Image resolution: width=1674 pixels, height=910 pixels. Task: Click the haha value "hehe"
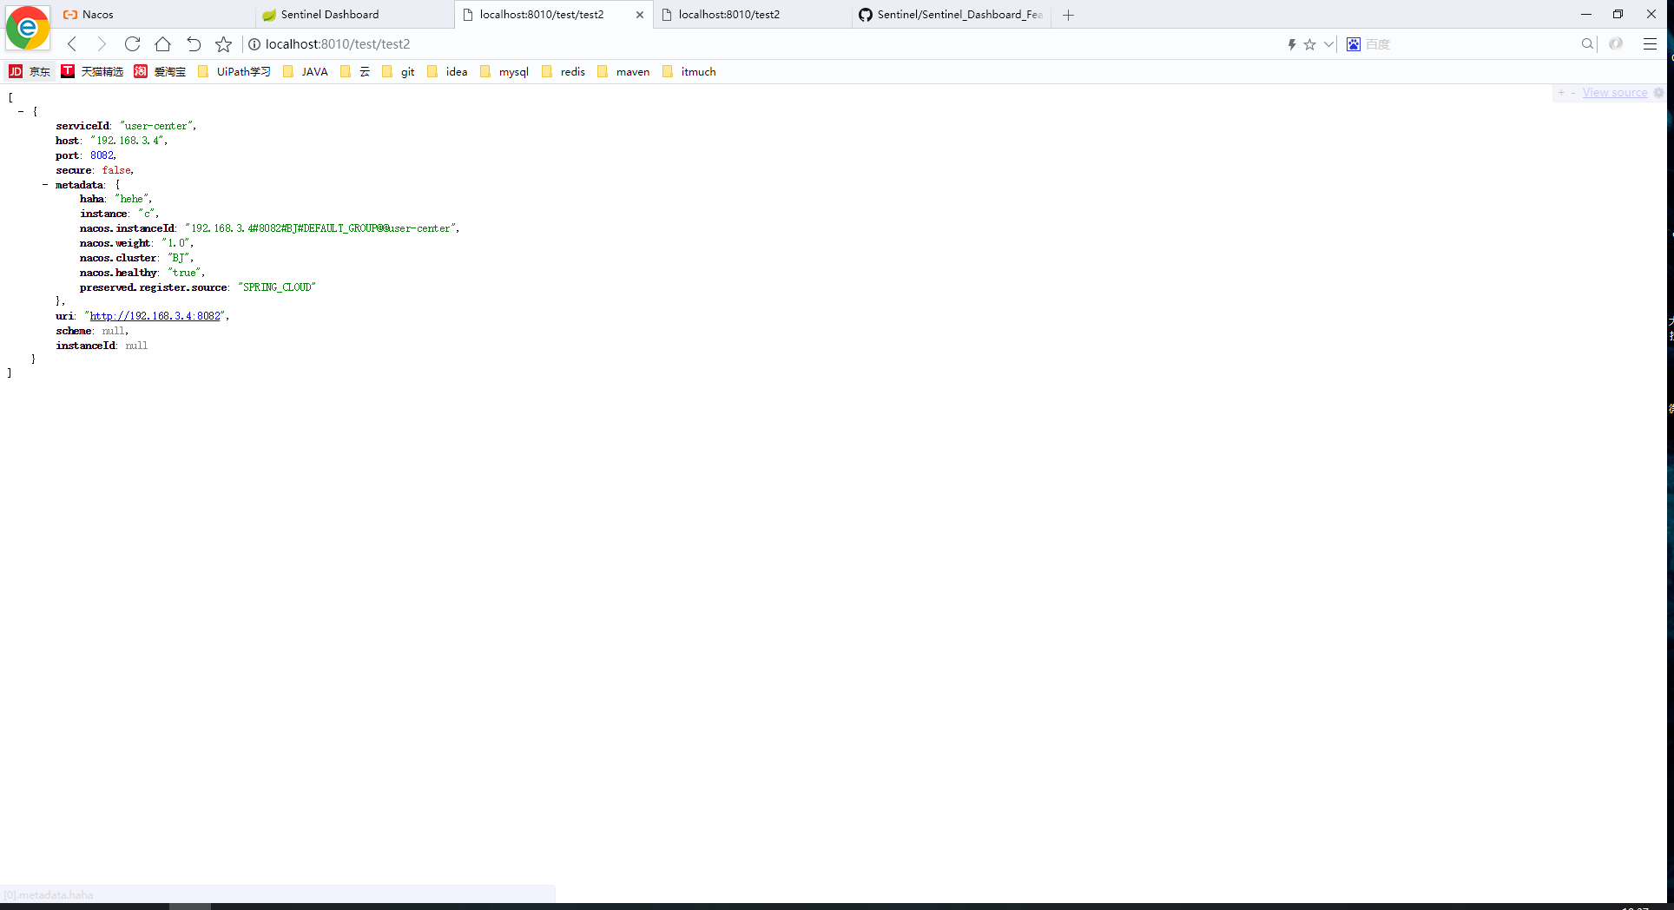click(x=132, y=199)
